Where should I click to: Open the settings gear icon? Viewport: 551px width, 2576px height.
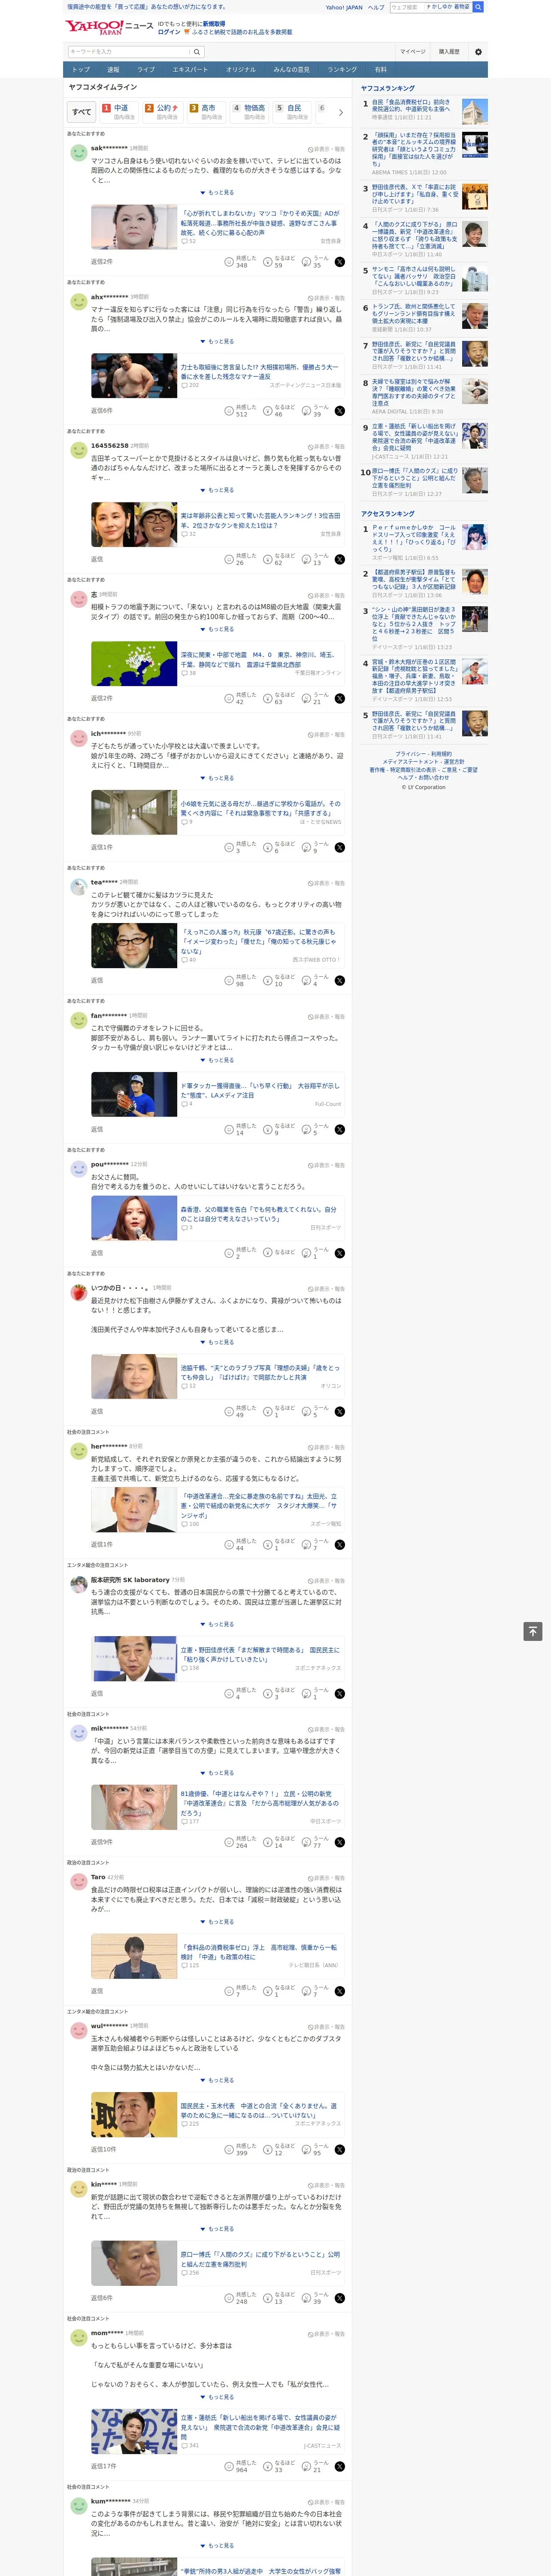pos(478,51)
